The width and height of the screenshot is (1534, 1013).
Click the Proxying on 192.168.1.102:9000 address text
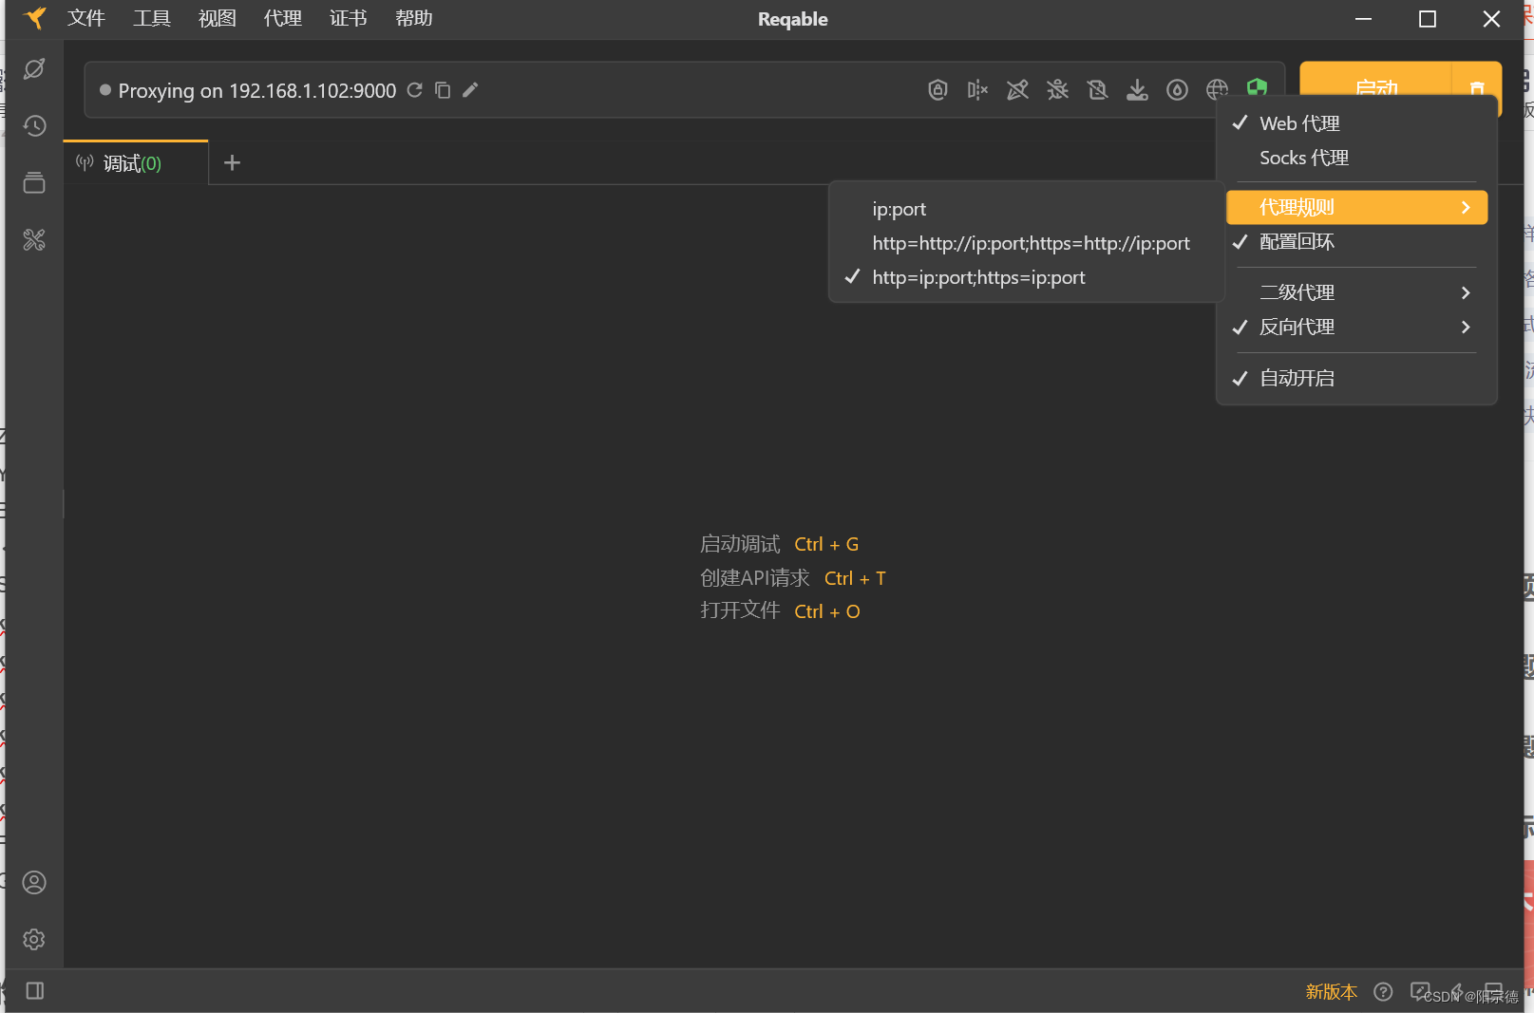pyautogui.click(x=257, y=90)
